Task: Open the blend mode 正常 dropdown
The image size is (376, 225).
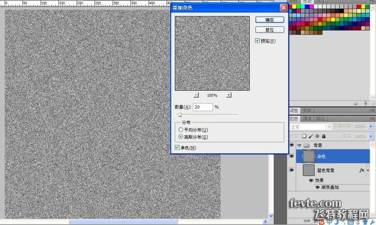Action: 329,127
